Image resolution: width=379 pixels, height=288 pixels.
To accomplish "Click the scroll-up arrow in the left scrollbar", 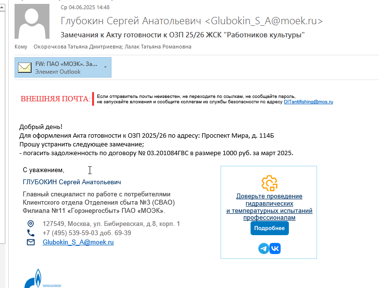I will click(2, 7).
